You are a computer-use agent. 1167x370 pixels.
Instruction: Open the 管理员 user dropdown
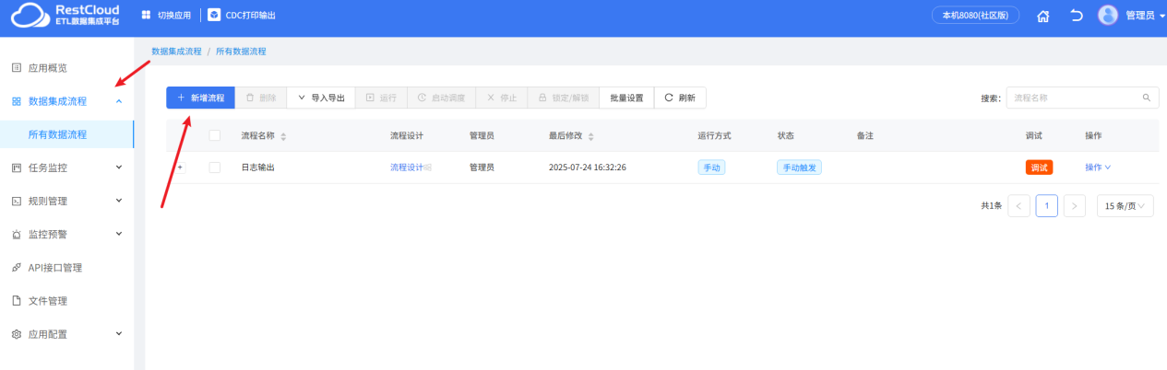[x=1145, y=16]
